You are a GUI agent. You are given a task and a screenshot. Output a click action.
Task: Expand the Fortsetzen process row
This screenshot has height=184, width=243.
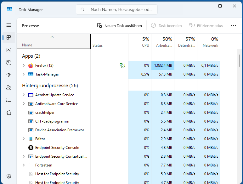[x=24, y=165]
